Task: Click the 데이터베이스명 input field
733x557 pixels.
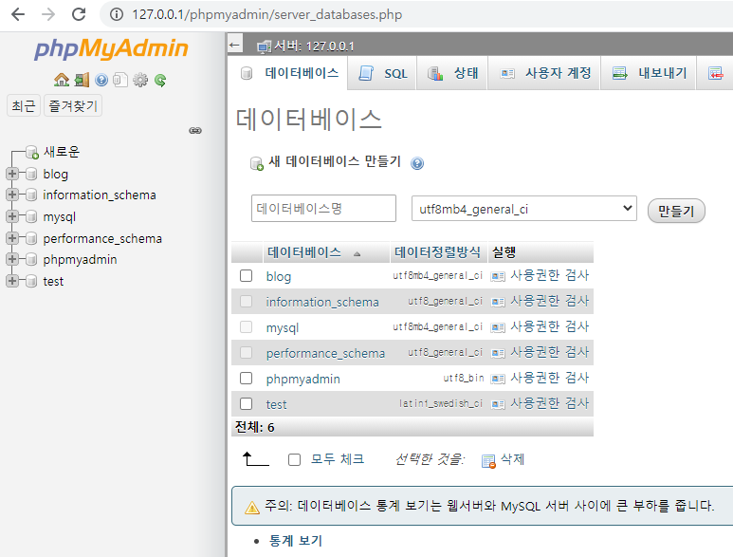Action: coord(323,208)
